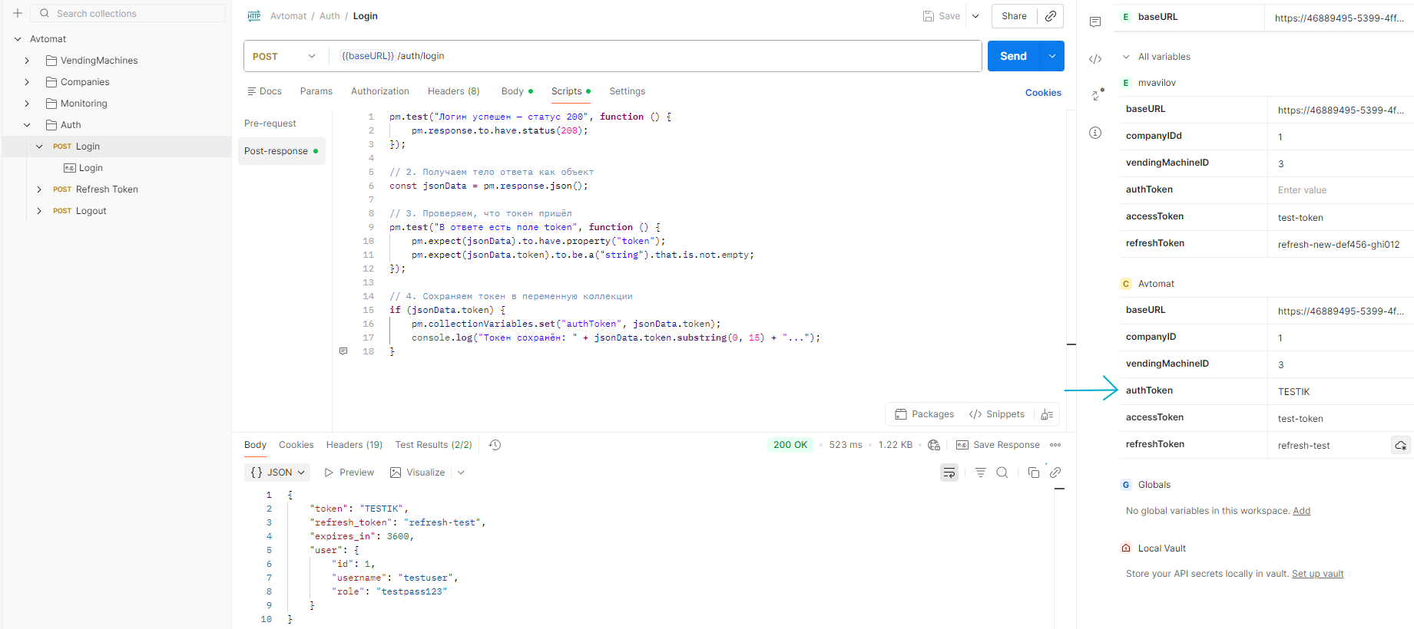This screenshot has height=629, width=1414.
Task: Open the JSON format dropdown
Action: pos(277,473)
